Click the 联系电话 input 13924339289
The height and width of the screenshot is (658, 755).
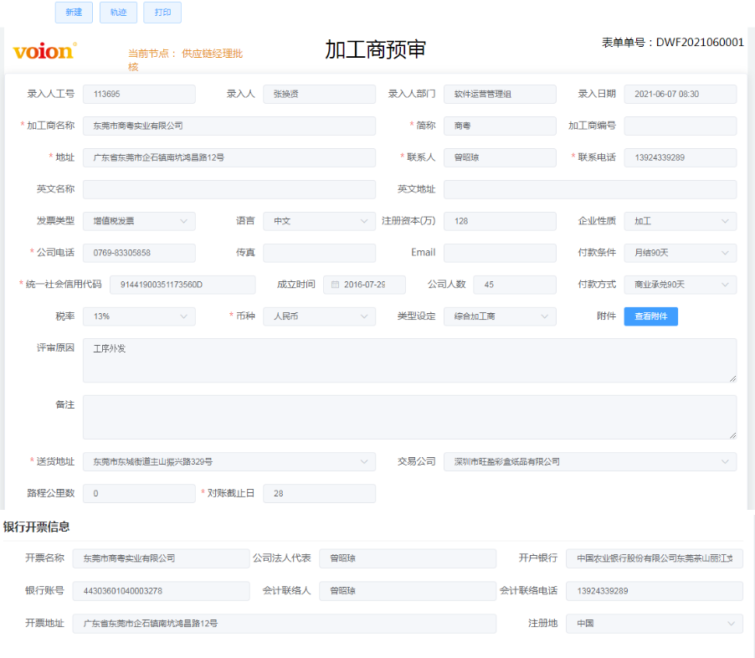point(681,157)
